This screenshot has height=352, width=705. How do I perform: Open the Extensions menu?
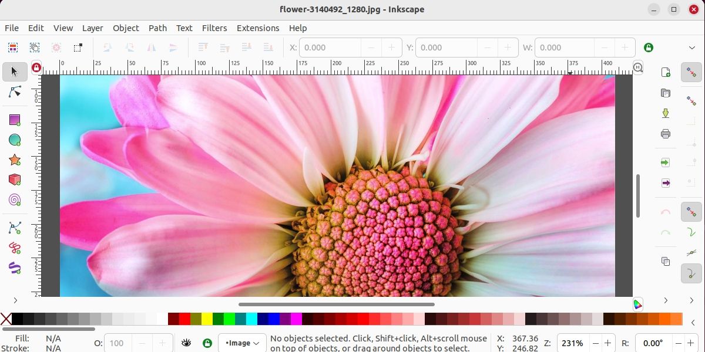(258, 28)
